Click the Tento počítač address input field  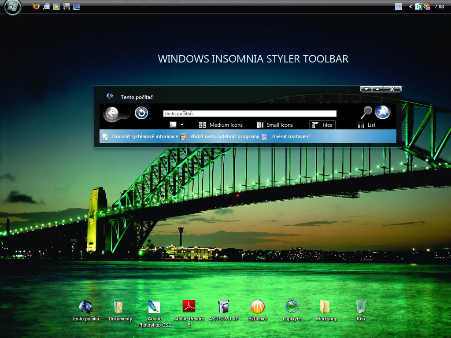(249, 113)
